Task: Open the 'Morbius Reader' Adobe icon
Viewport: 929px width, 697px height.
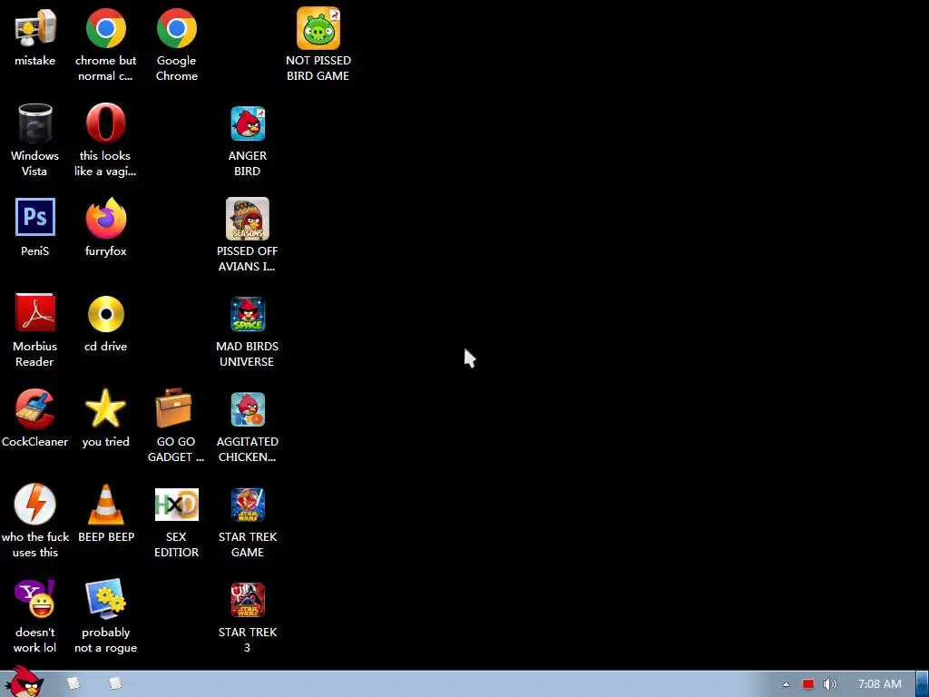Action: coord(35,312)
